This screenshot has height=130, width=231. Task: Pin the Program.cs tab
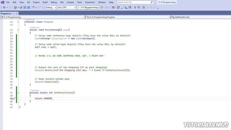[14, 14]
